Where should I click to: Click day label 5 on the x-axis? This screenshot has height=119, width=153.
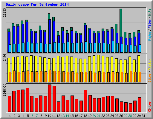point(28,116)
